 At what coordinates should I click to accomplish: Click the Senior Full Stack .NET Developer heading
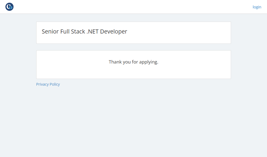pyautogui.click(x=84, y=32)
